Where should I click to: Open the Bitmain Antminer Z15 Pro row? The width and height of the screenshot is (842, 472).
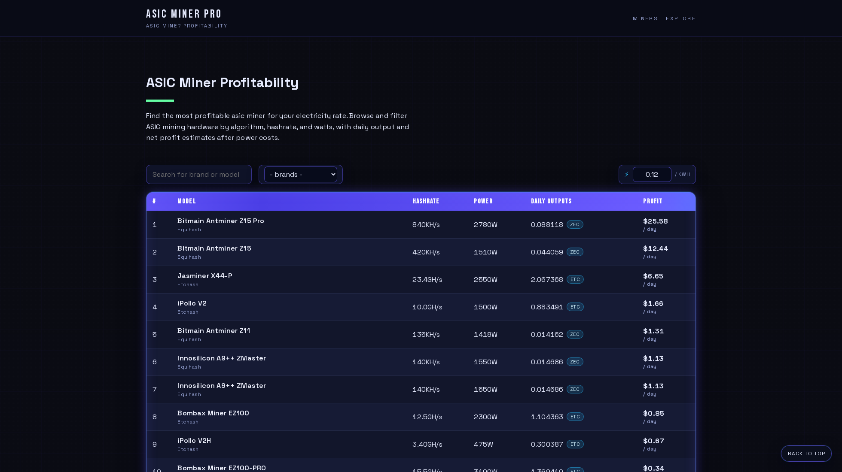pyautogui.click(x=421, y=224)
